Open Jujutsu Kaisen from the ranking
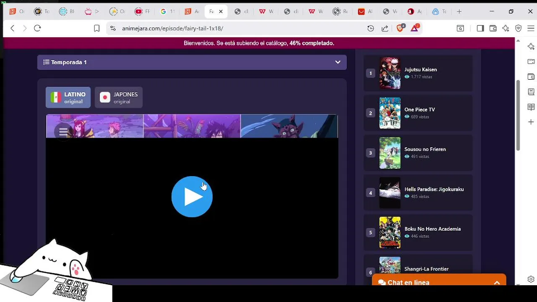Screen dimensions: 537x302 tap(420, 70)
